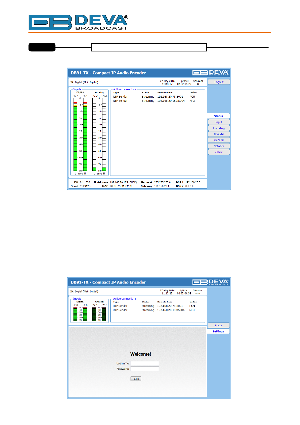Click the Welcome! heading
The width and height of the screenshot is (300, 425).
coord(141,354)
